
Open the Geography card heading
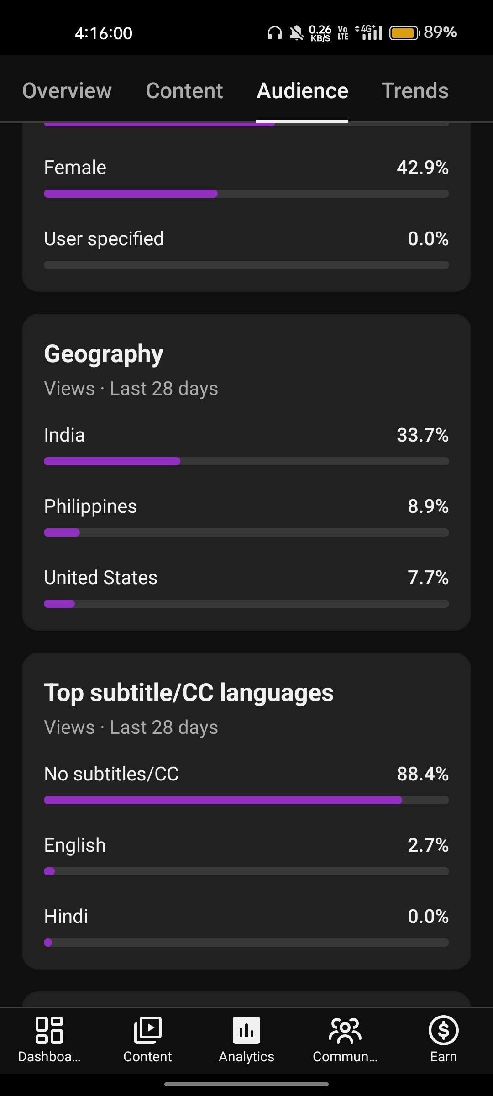point(104,354)
